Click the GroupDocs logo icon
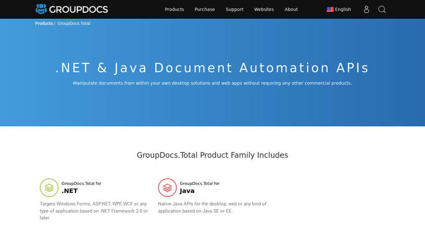 pos(41,9)
